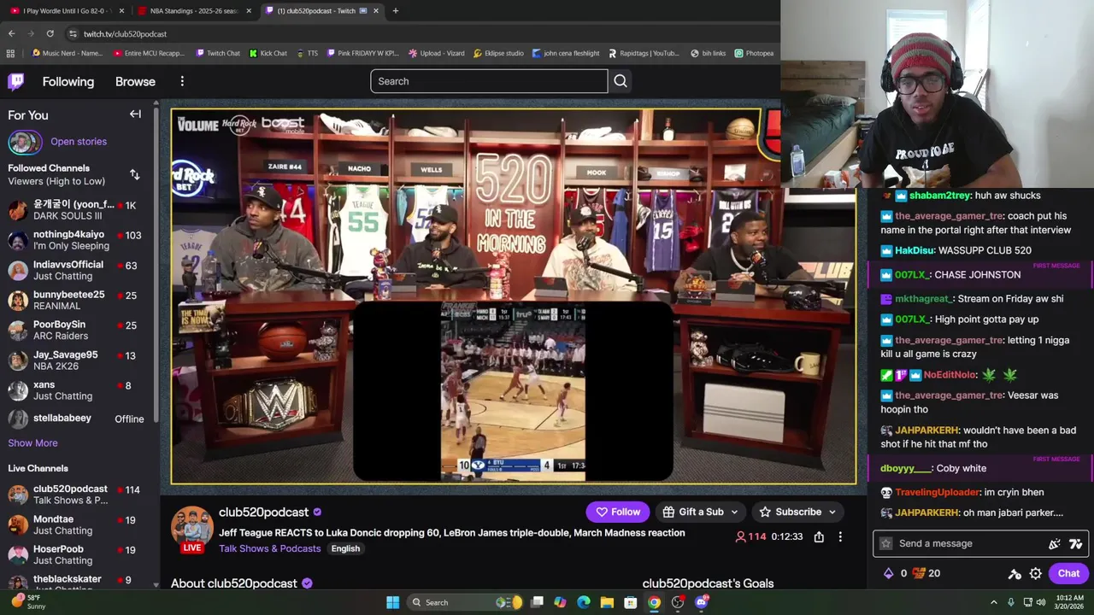Open chat settings gear

(x=1035, y=574)
